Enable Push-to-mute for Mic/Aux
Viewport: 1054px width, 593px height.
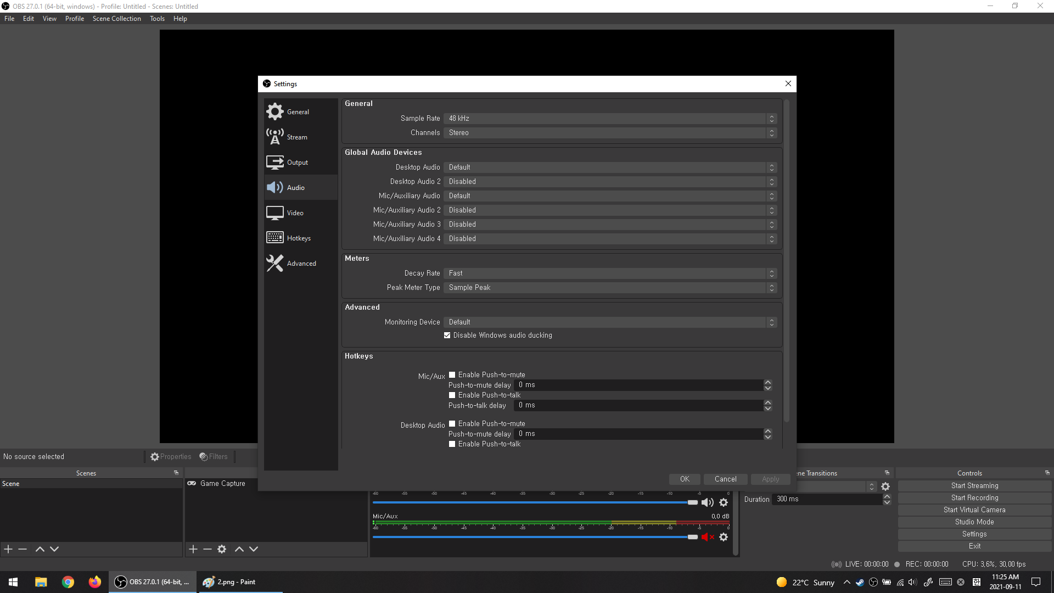click(452, 375)
